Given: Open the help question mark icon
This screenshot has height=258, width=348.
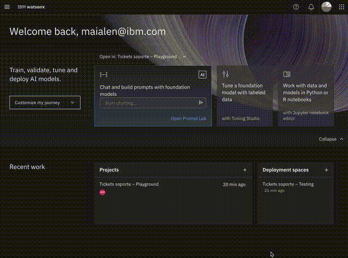Looking at the screenshot, I should 296,7.
